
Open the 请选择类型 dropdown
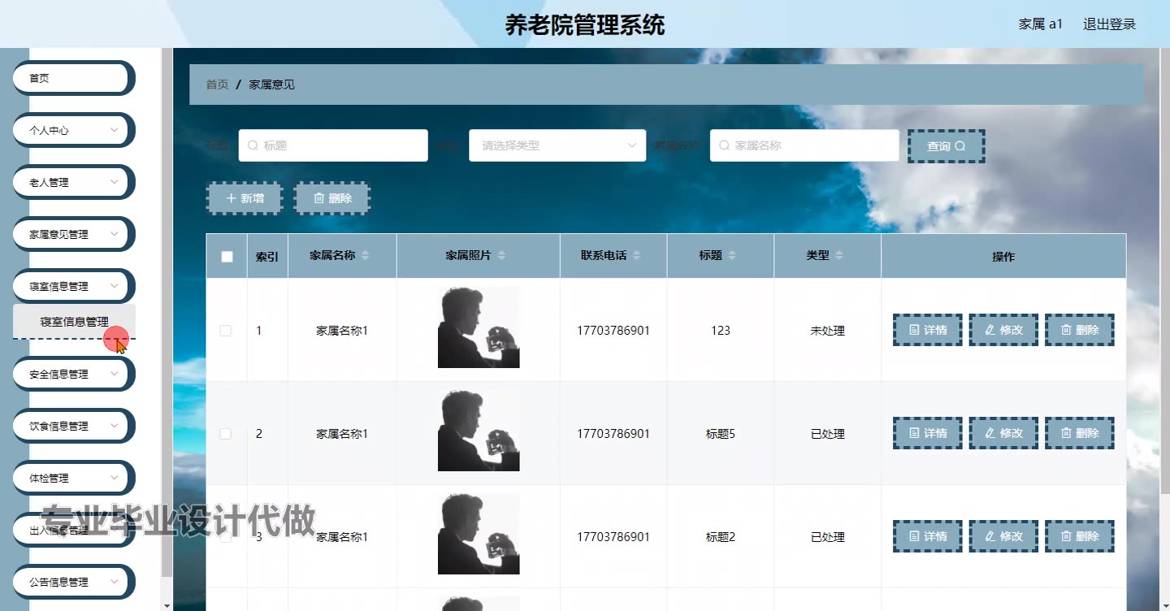click(x=557, y=145)
